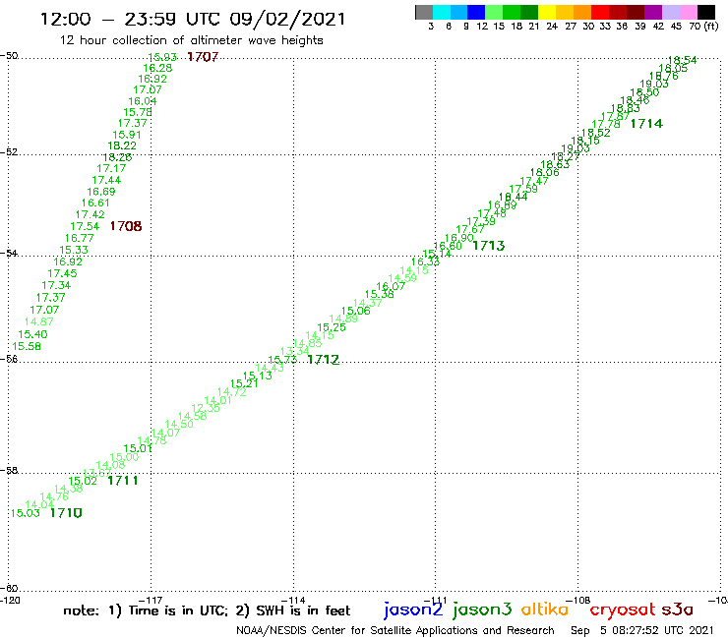
Task: Click the bright red legend swatch
Action: pyautogui.click(x=600, y=12)
